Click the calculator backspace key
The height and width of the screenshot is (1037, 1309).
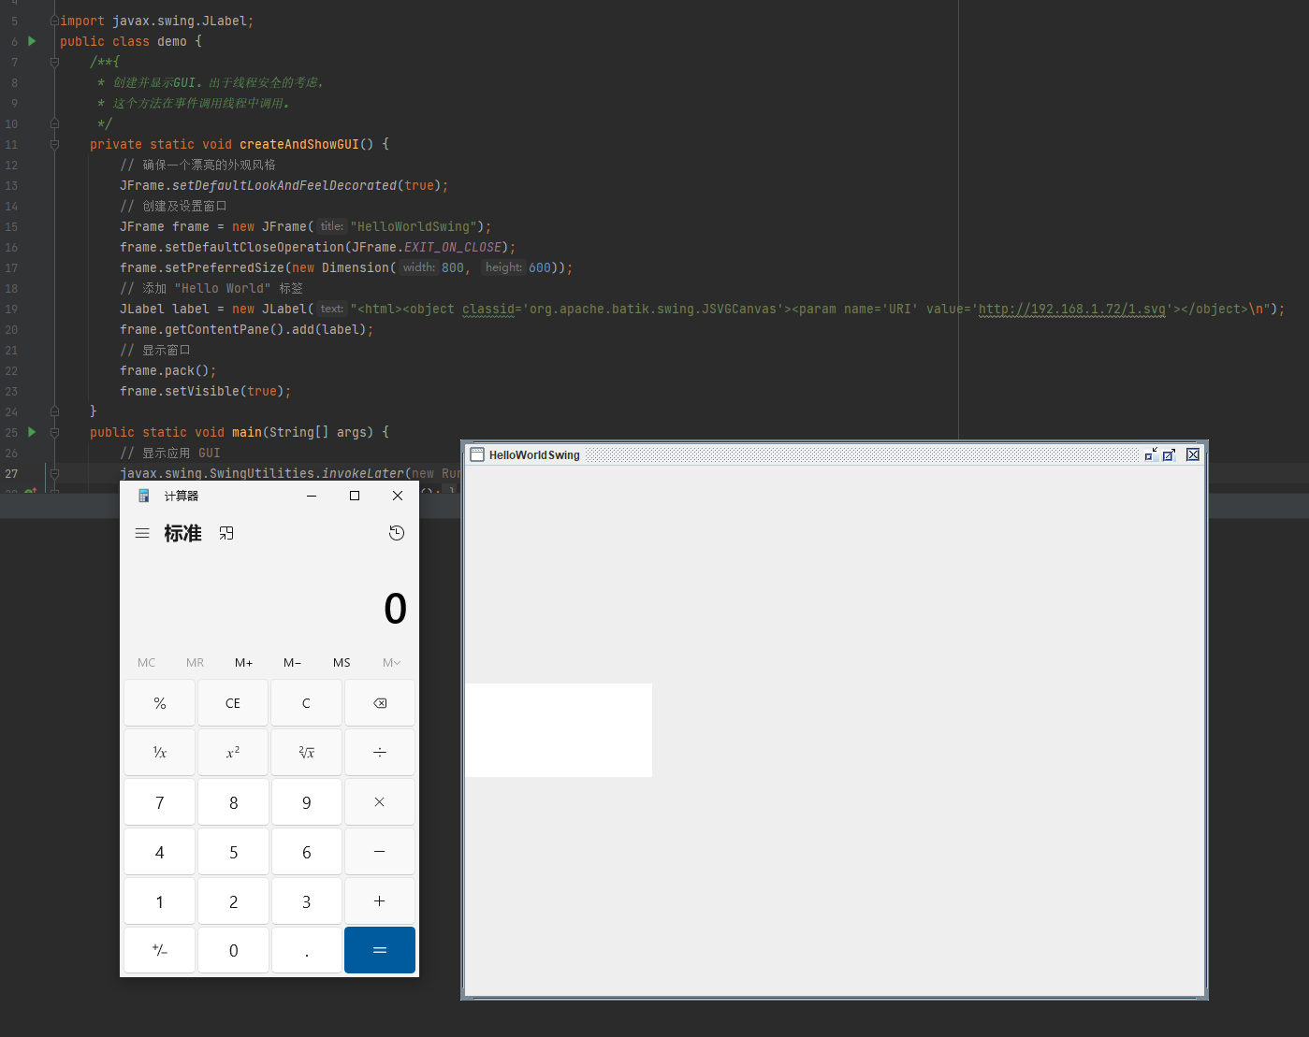tap(380, 703)
